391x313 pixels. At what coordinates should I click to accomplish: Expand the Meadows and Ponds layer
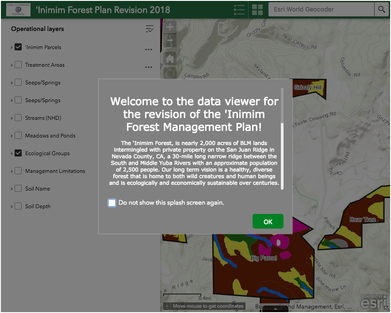[x=12, y=136]
